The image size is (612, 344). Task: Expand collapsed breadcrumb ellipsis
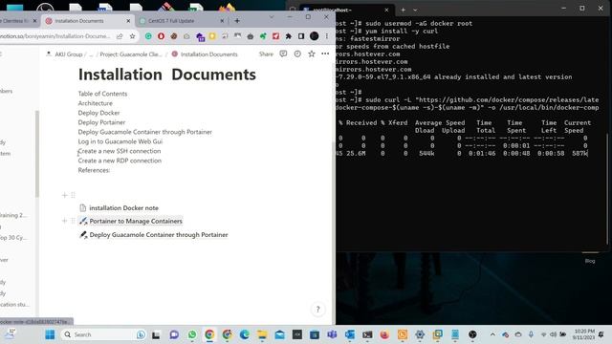pyautogui.click(x=91, y=54)
